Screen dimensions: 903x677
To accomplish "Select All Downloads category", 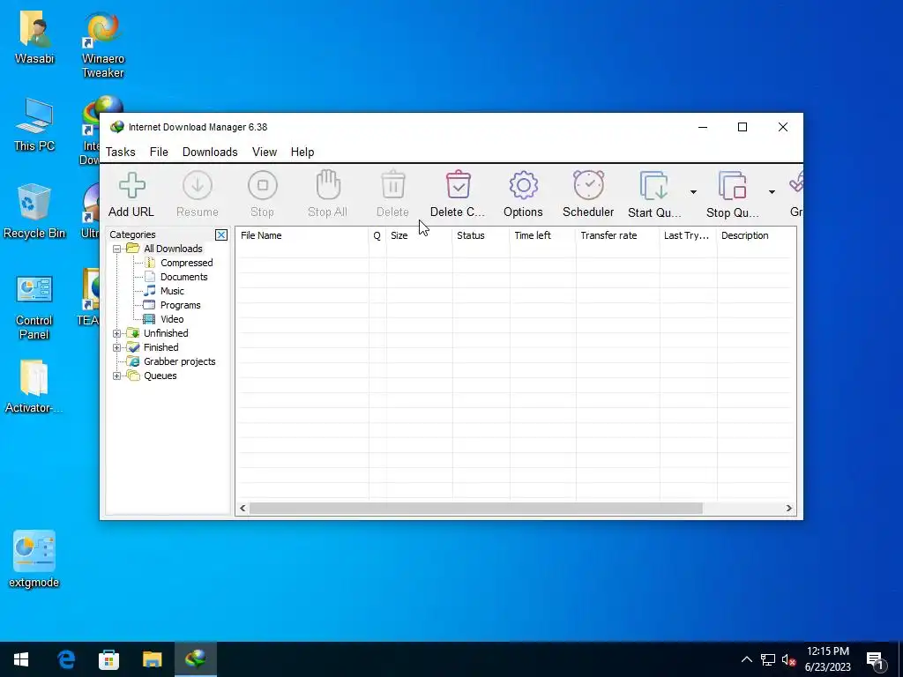I will pos(173,249).
